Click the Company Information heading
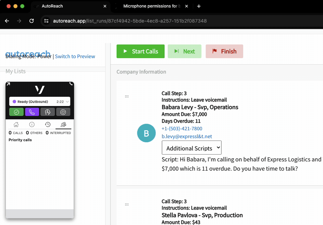Image resolution: width=323 pixels, height=225 pixels. (141, 72)
